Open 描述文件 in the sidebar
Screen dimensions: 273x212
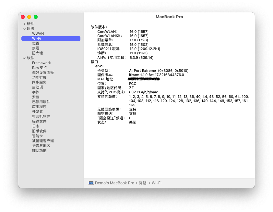coord(39,121)
